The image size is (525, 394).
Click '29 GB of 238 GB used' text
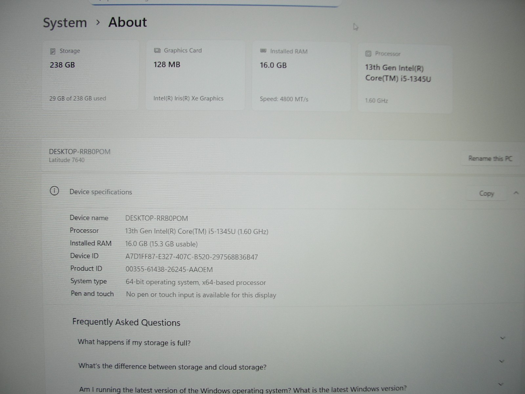click(78, 98)
